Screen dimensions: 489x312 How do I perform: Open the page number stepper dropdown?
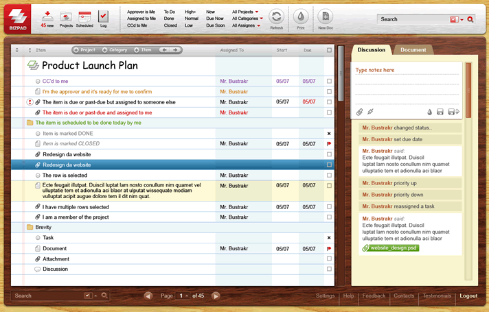(187, 296)
